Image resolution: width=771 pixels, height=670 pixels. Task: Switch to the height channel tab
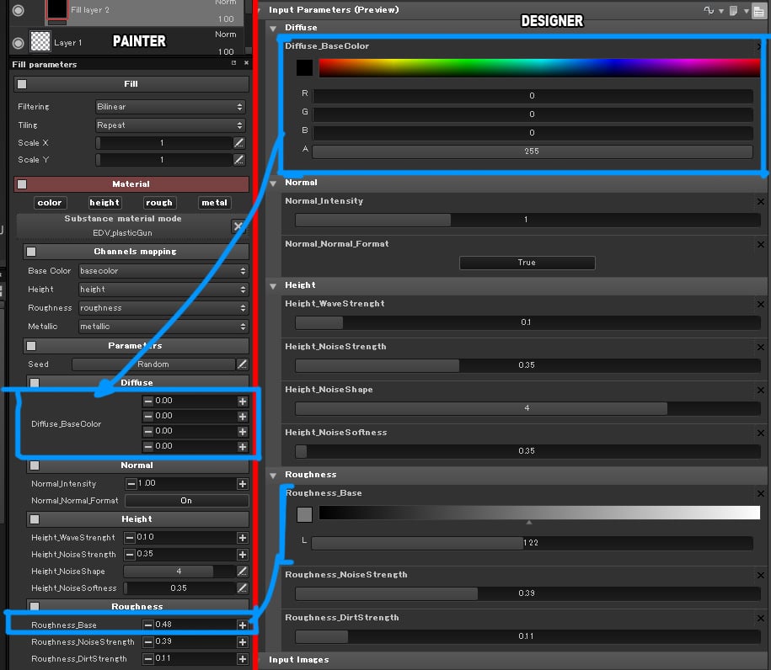coord(104,202)
